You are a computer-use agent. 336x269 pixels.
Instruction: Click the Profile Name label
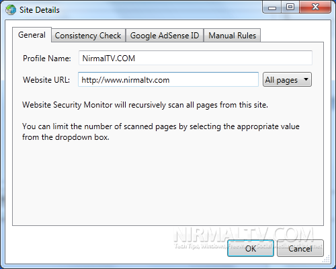tap(47, 59)
